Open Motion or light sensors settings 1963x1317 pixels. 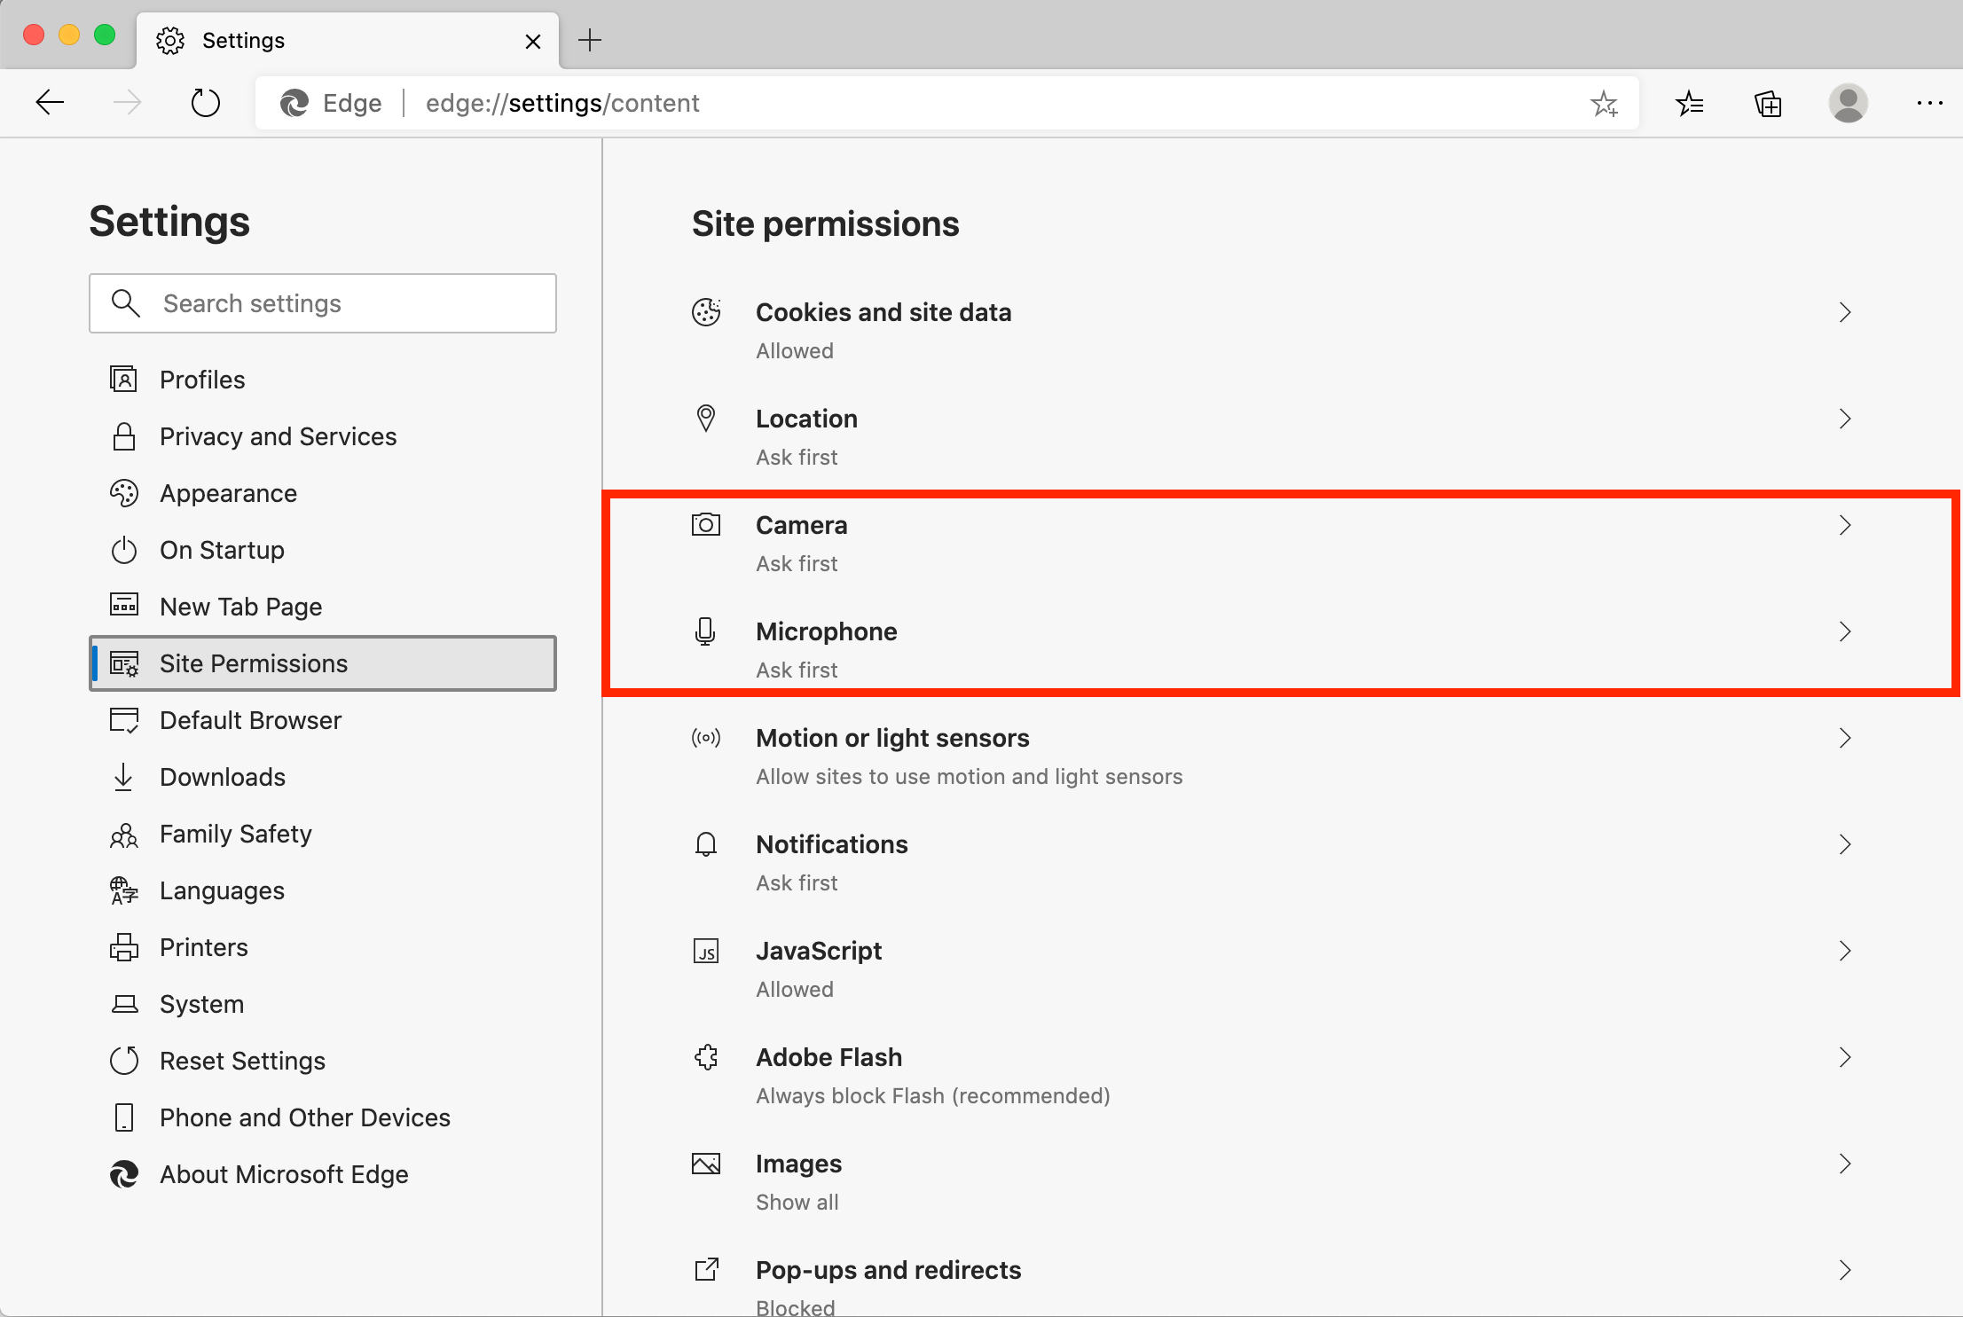pyautogui.click(x=892, y=738)
